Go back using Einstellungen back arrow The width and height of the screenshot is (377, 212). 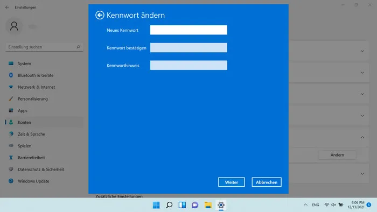point(7,7)
